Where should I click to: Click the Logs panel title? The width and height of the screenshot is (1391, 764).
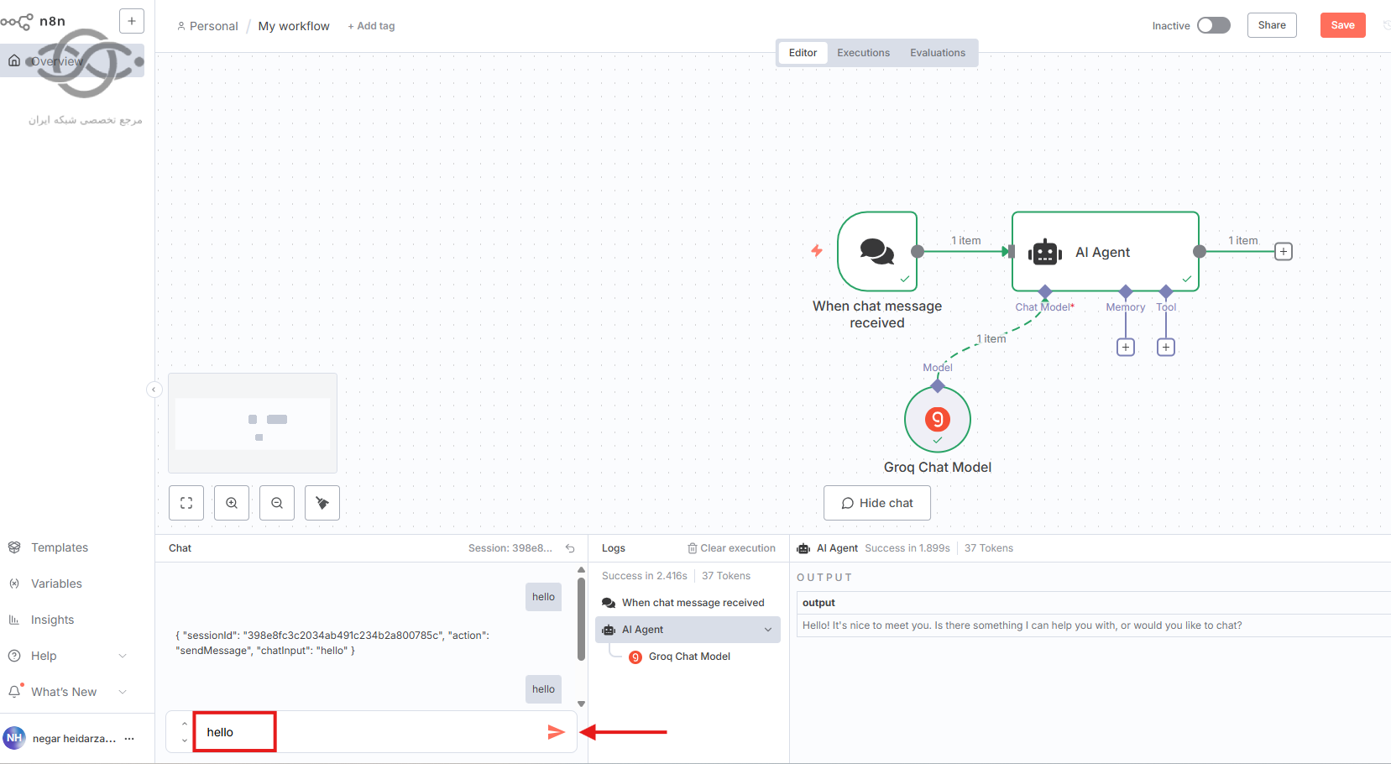click(613, 548)
